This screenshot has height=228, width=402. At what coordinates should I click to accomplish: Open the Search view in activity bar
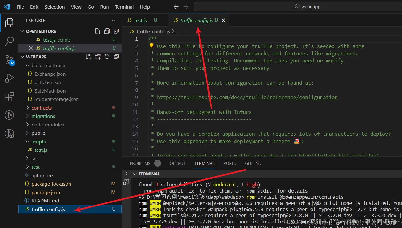(x=9, y=41)
